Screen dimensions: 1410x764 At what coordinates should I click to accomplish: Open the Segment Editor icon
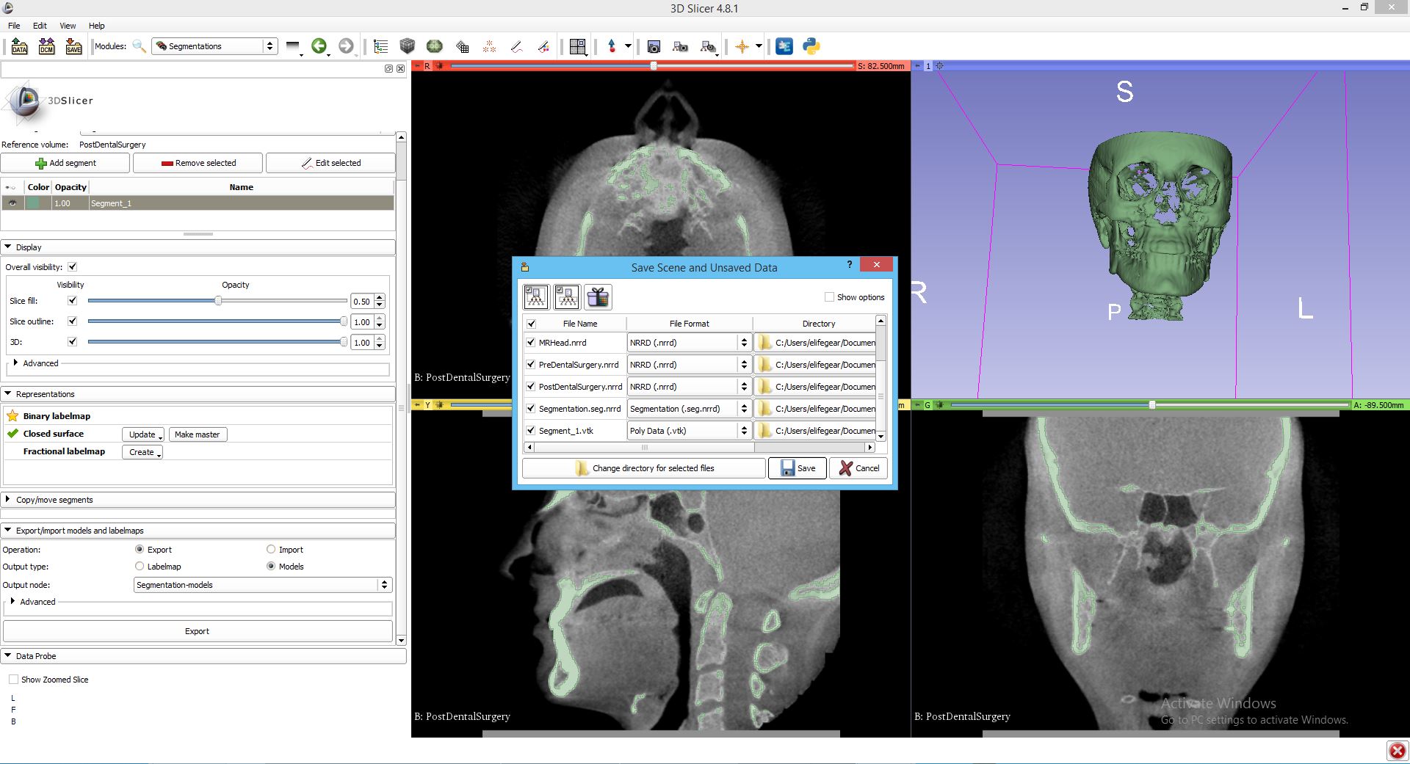pos(543,46)
